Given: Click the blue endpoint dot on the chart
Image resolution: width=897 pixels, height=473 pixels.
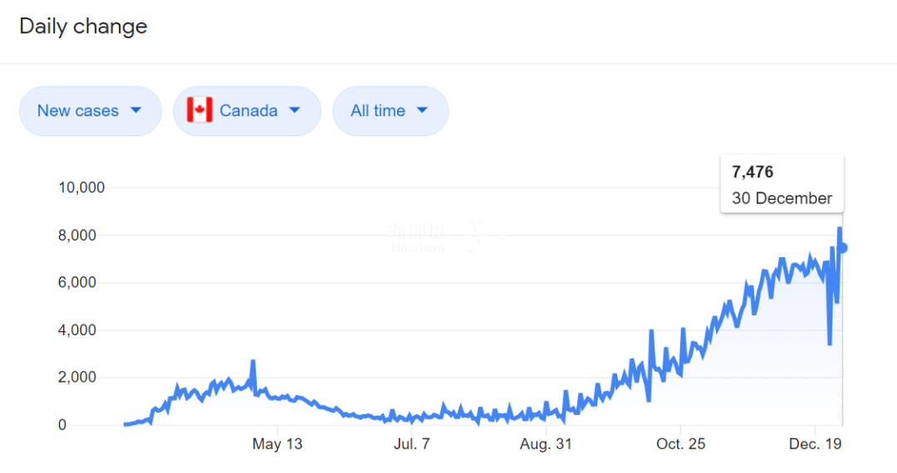Looking at the screenshot, I should pyautogui.click(x=842, y=247).
